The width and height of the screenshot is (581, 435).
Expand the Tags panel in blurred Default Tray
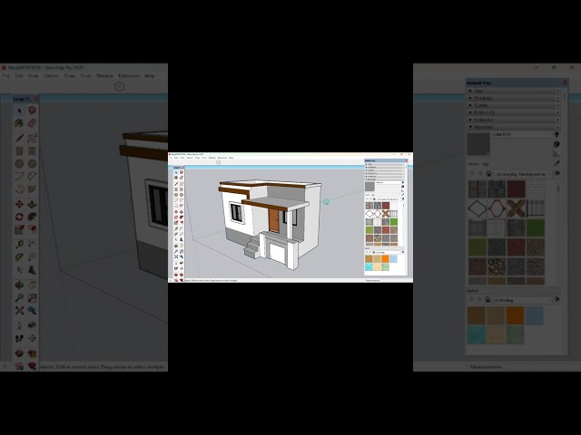(515, 91)
